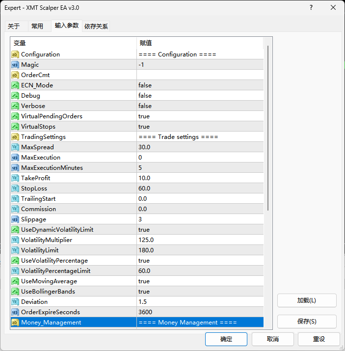The height and width of the screenshot is (351, 345).
Task: Click the double icon beside Commission
Action: click(x=15, y=209)
